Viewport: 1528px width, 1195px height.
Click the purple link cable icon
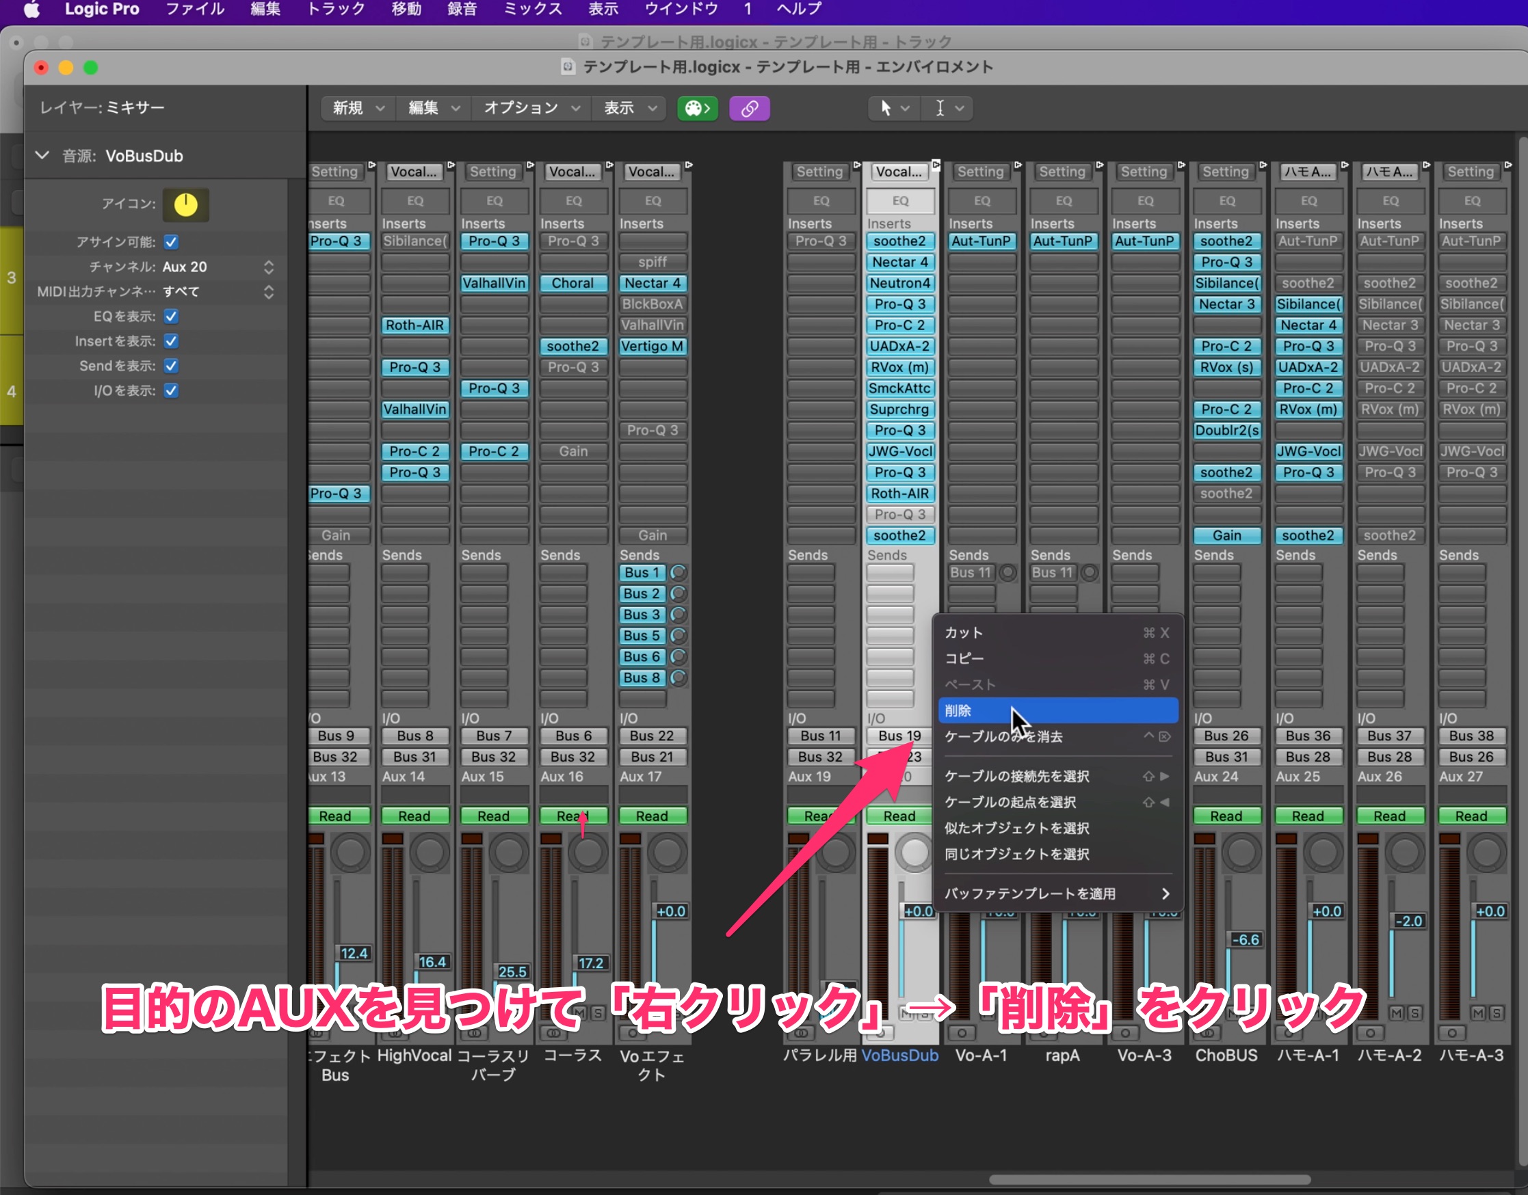tap(749, 109)
